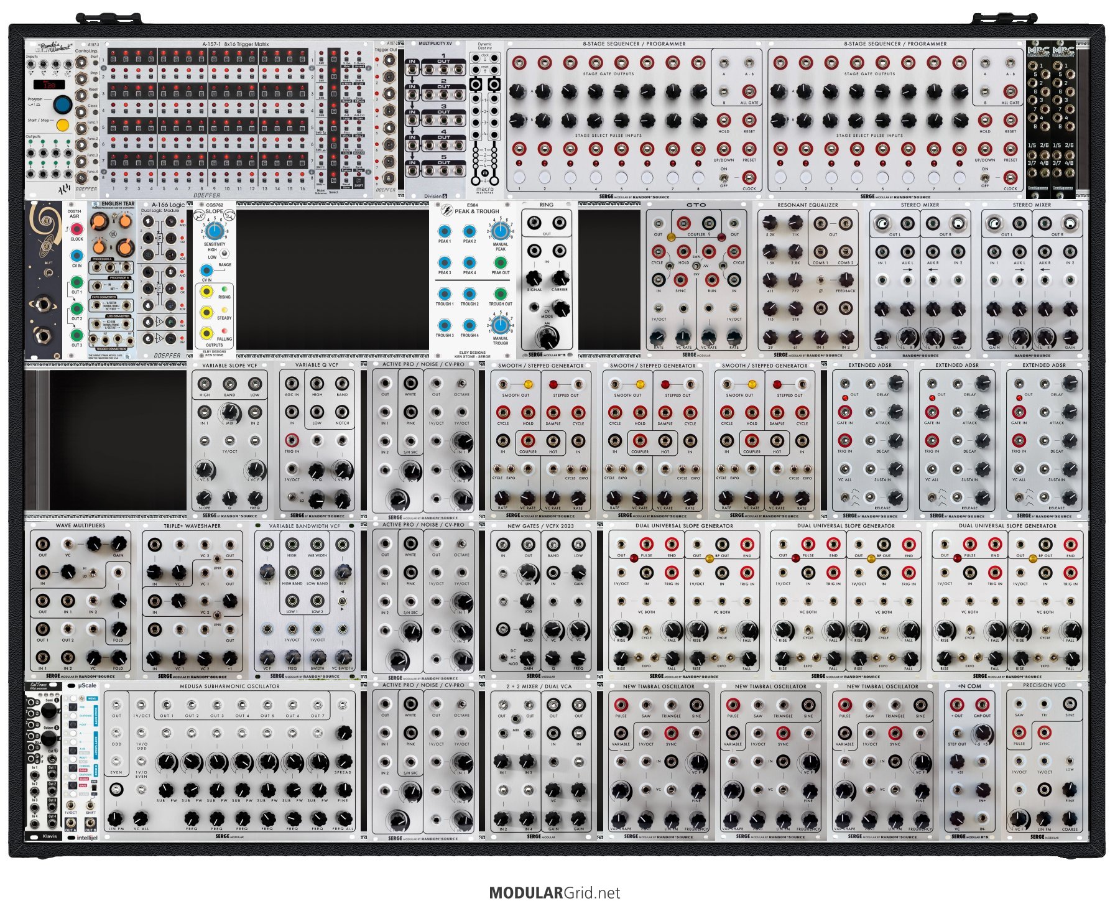Click the SIGNAL knob on Ring module
Viewport: 1110px width, 906px height.
(534, 278)
